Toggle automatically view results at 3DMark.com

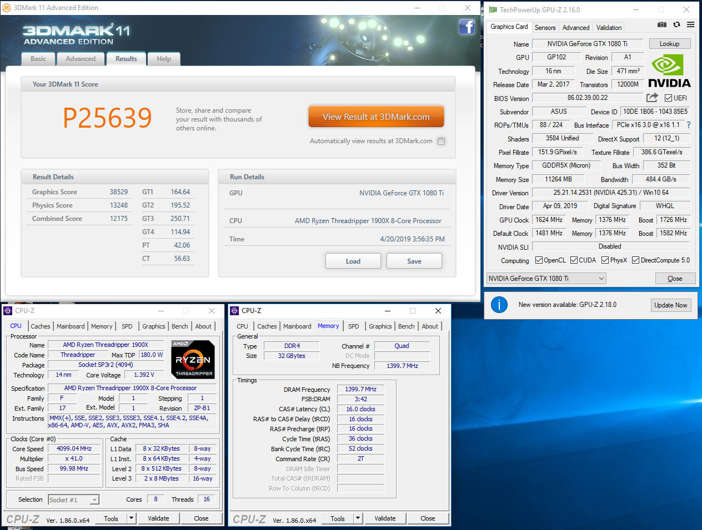pos(442,141)
